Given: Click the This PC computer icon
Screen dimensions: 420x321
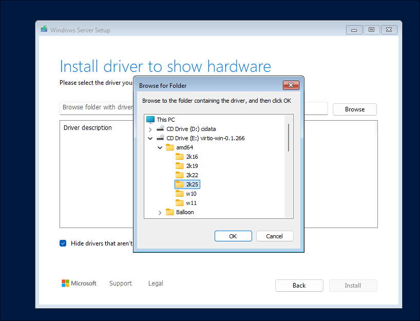Looking at the screenshot, I should pos(150,120).
